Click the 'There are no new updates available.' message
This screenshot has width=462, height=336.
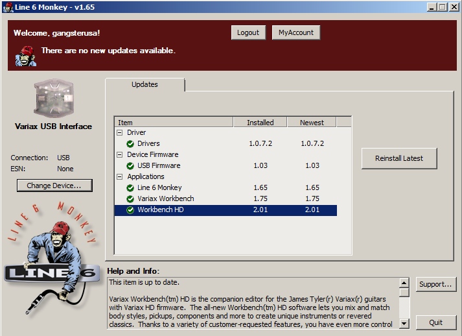click(x=108, y=51)
